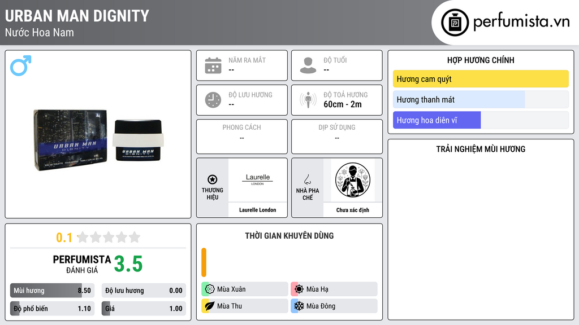The width and height of the screenshot is (579, 325).
Task: Click the perfumer silhouette illustration
Action: coord(353,180)
